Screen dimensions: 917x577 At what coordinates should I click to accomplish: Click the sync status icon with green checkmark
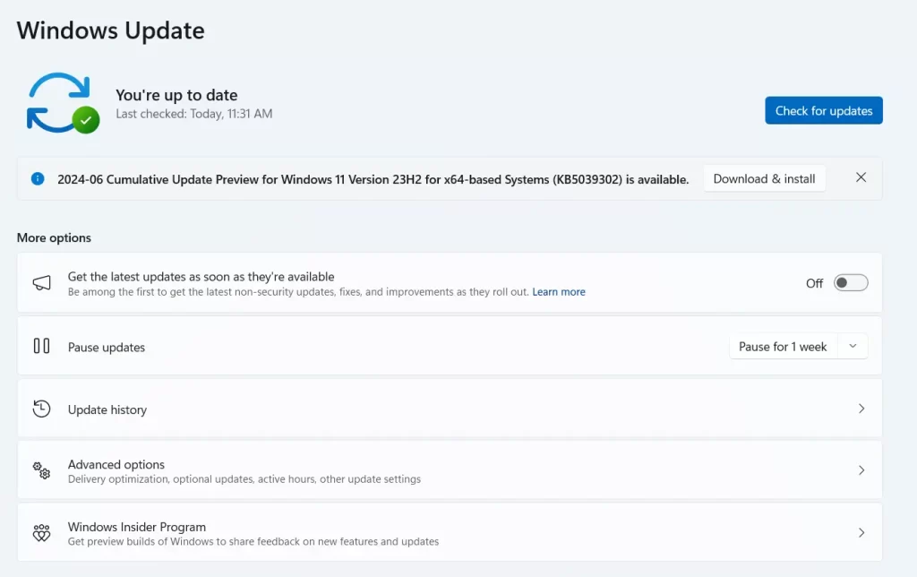pos(63,103)
